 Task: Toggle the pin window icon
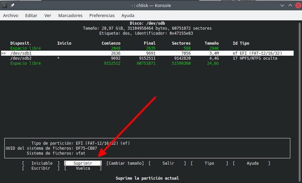tap(12, 6)
